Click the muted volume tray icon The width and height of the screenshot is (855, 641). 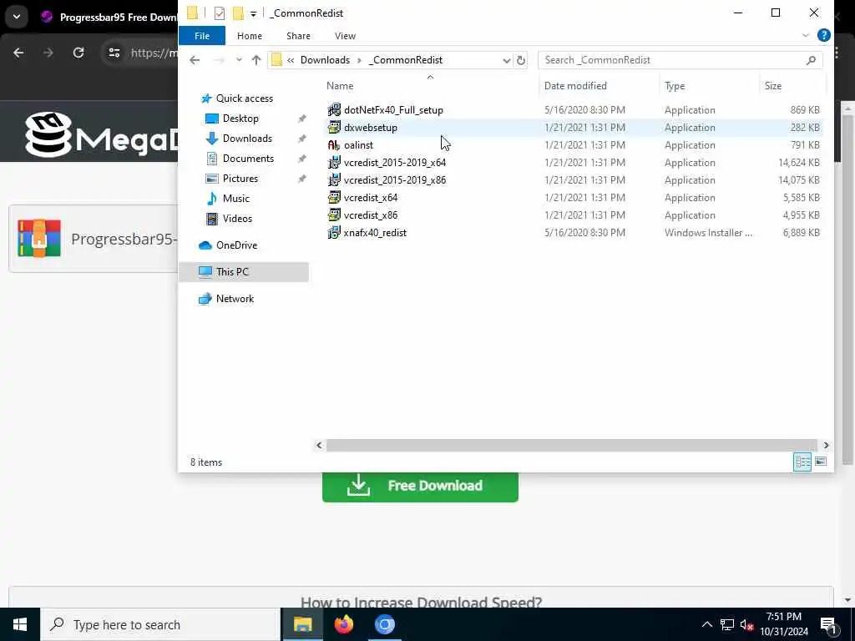747,624
